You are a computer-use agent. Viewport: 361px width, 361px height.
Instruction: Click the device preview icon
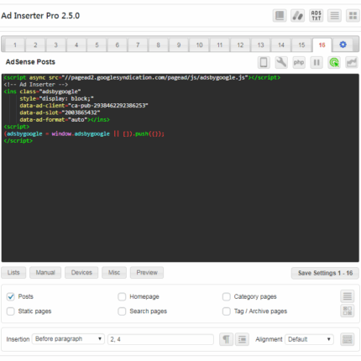tap(264, 62)
